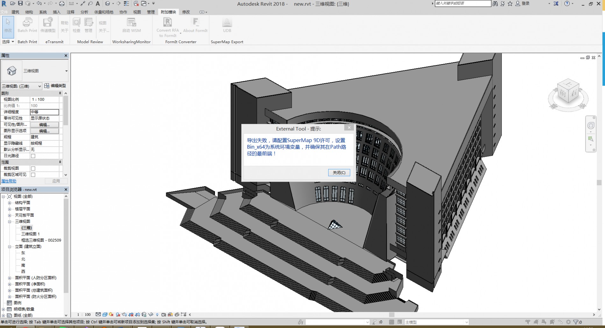Click 编辑 for 图形显示选项 row
Viewport: 605px width, 328px height.
[x=44, y=131]
